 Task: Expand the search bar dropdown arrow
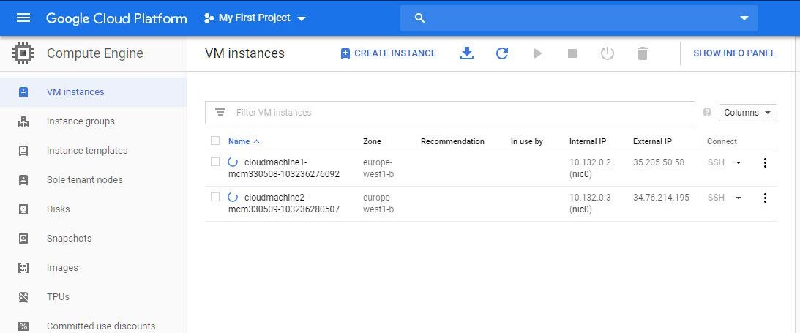pyautogui.click(x=744, y=18)
